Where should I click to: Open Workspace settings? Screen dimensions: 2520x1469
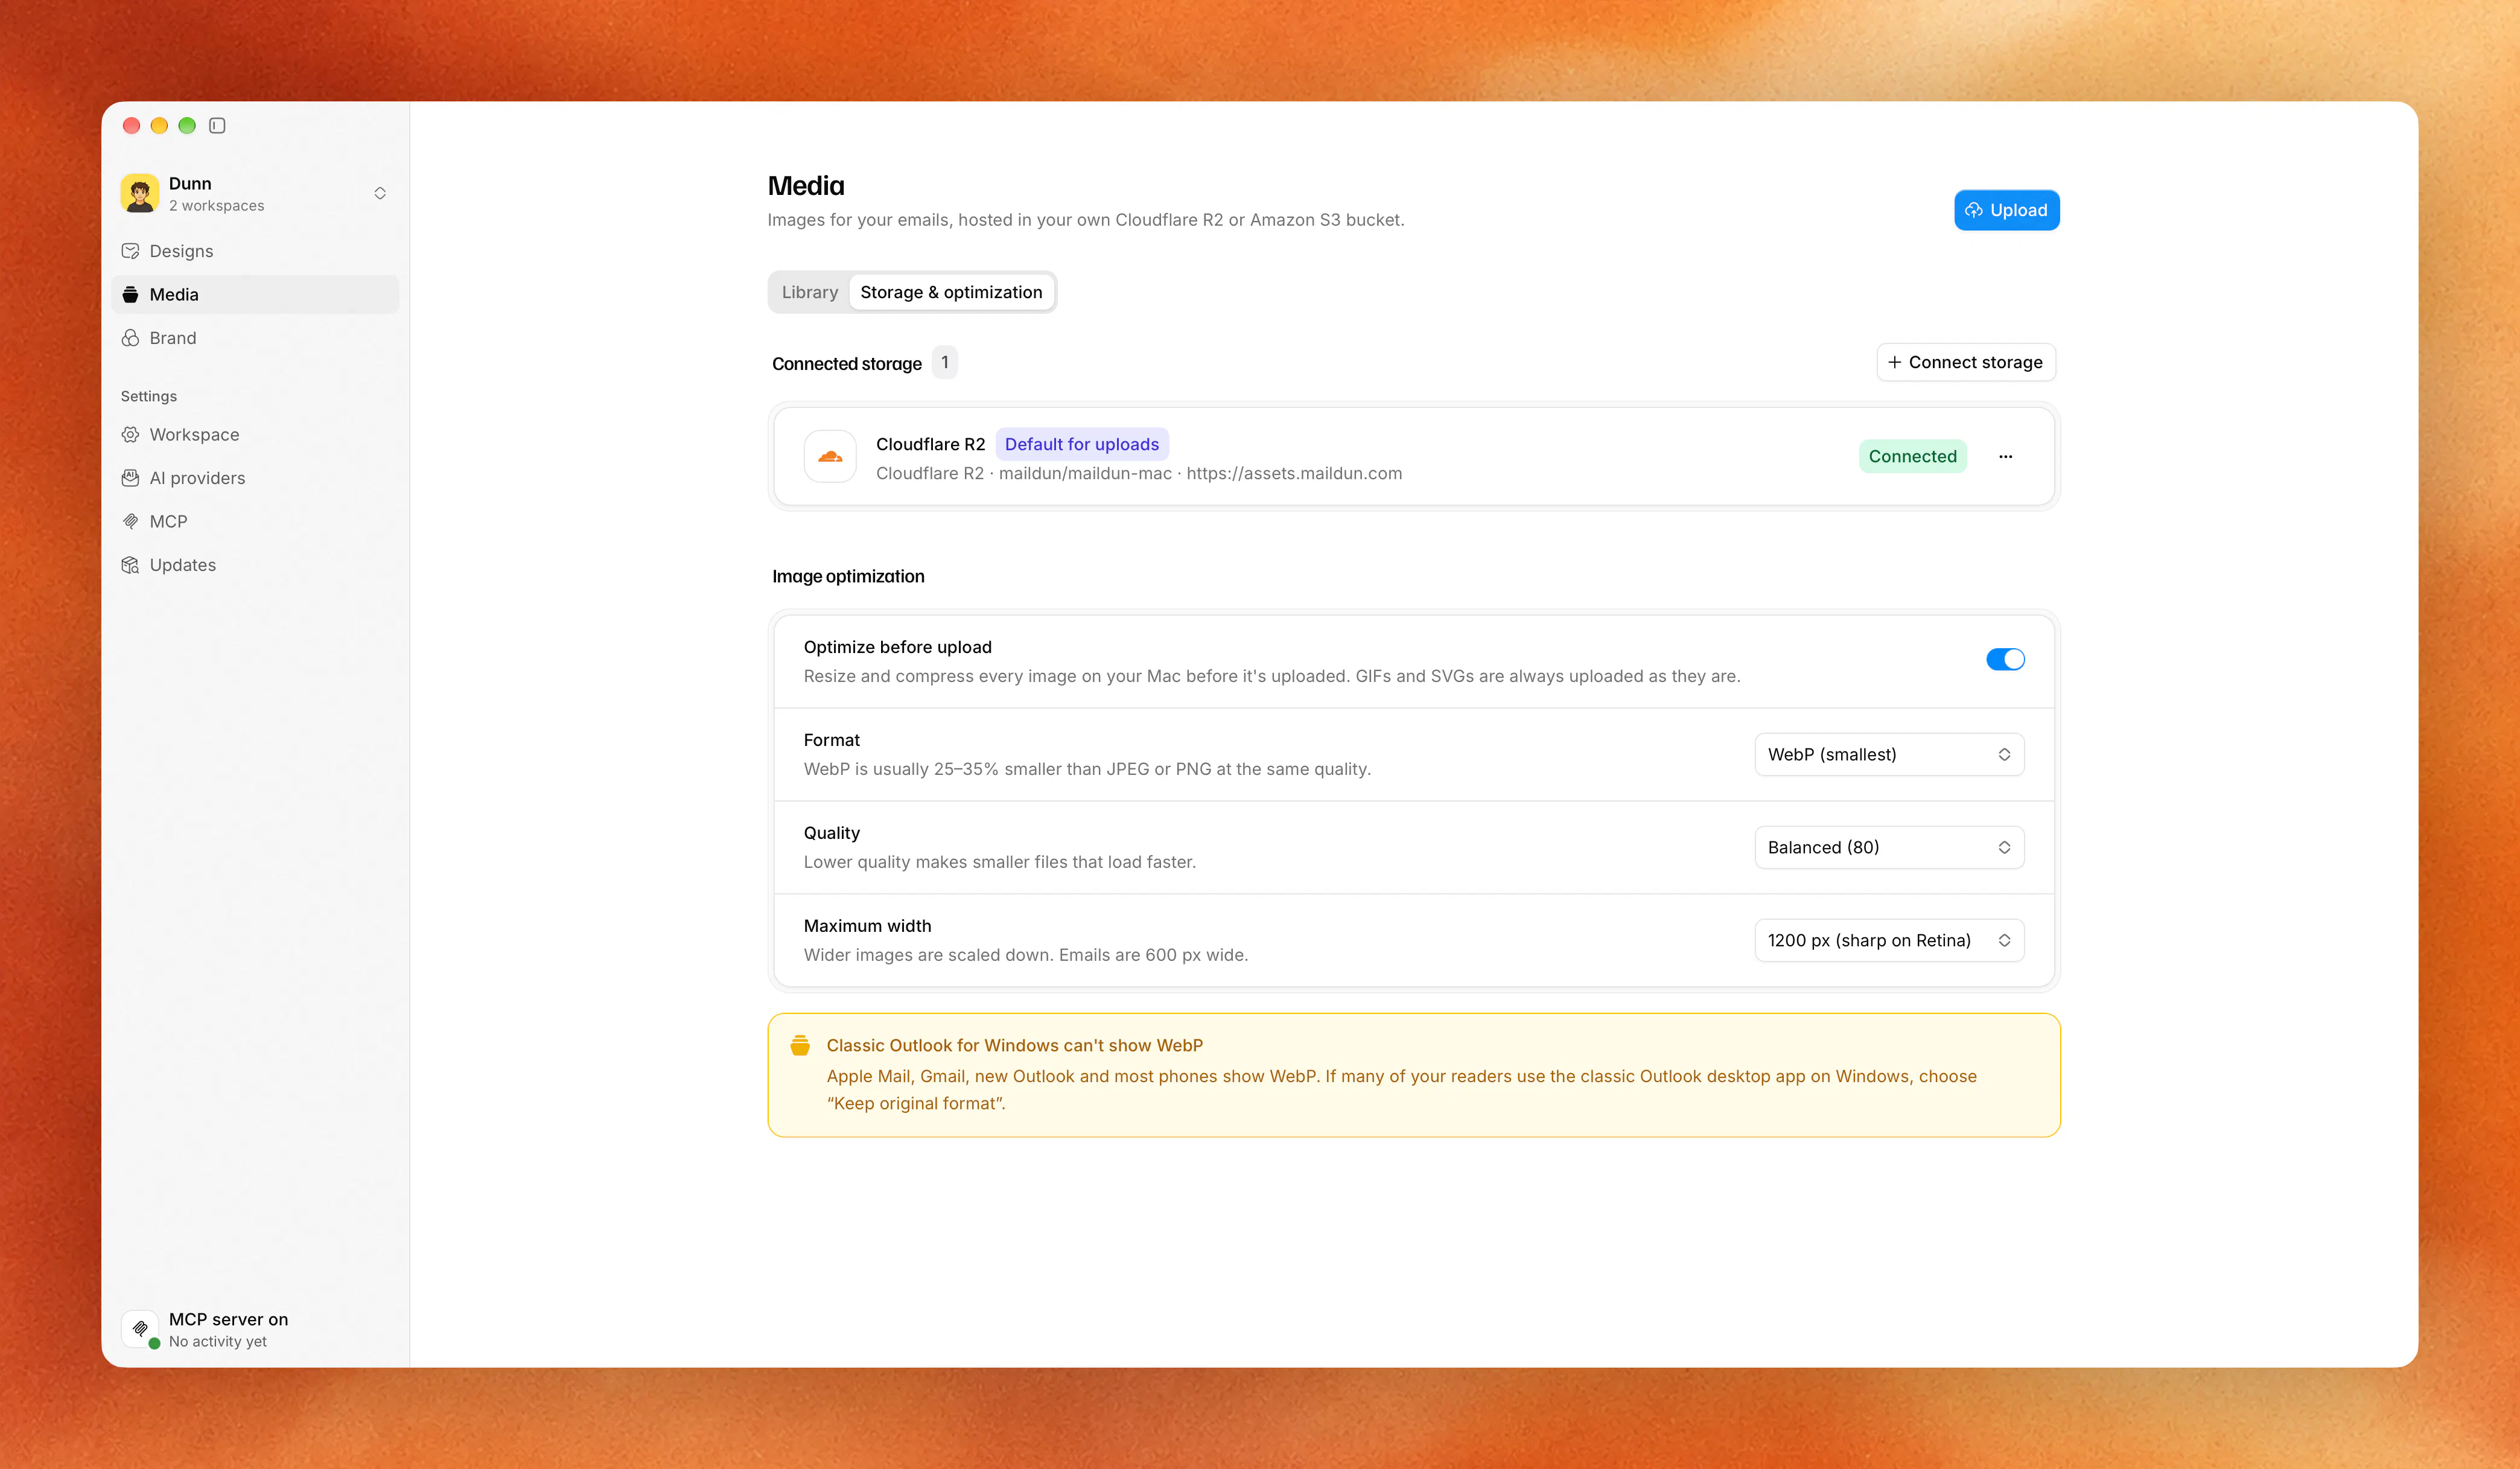click(x=255, y=434)
